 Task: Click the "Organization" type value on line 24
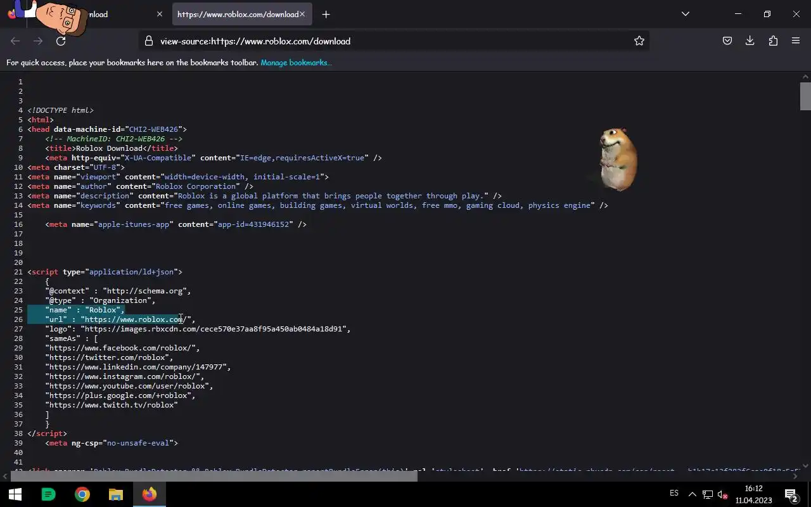pos(120,300)
